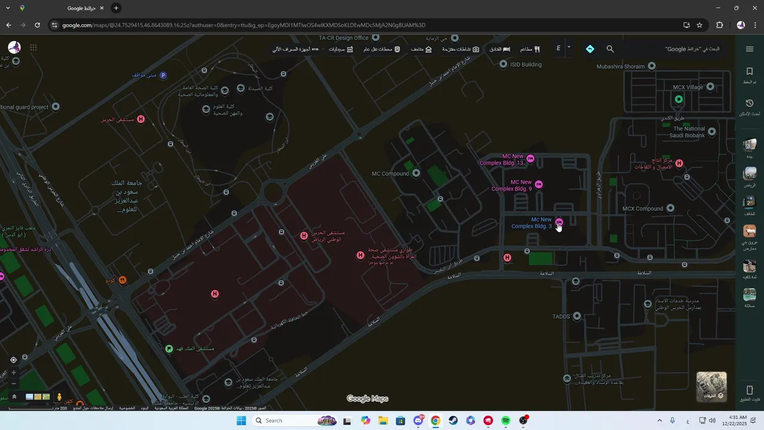
Task: Select the Mc New Complex Bldg. 3 pin
Action: point(559,222)
